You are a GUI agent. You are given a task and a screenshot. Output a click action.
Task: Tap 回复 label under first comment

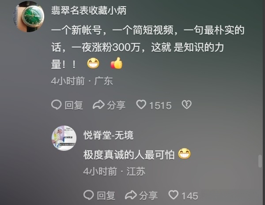pos(74,105)
